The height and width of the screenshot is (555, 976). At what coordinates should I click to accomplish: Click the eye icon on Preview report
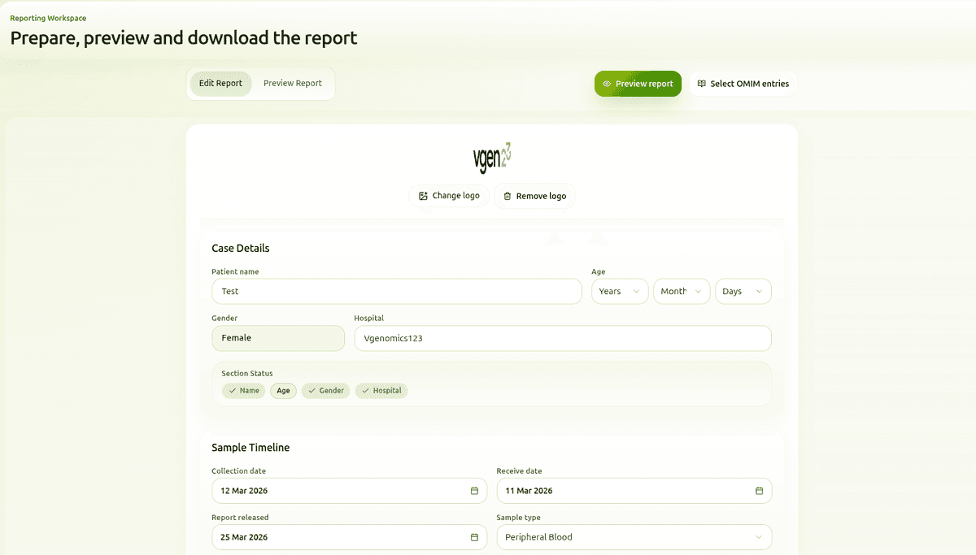point(607,83)
